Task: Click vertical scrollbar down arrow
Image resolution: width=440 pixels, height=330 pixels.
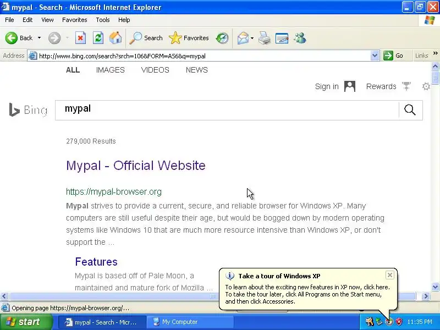Action: click(x=435, y=287)
